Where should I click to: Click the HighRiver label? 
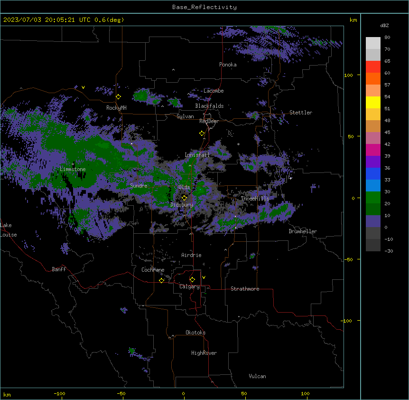click(204, 353)
